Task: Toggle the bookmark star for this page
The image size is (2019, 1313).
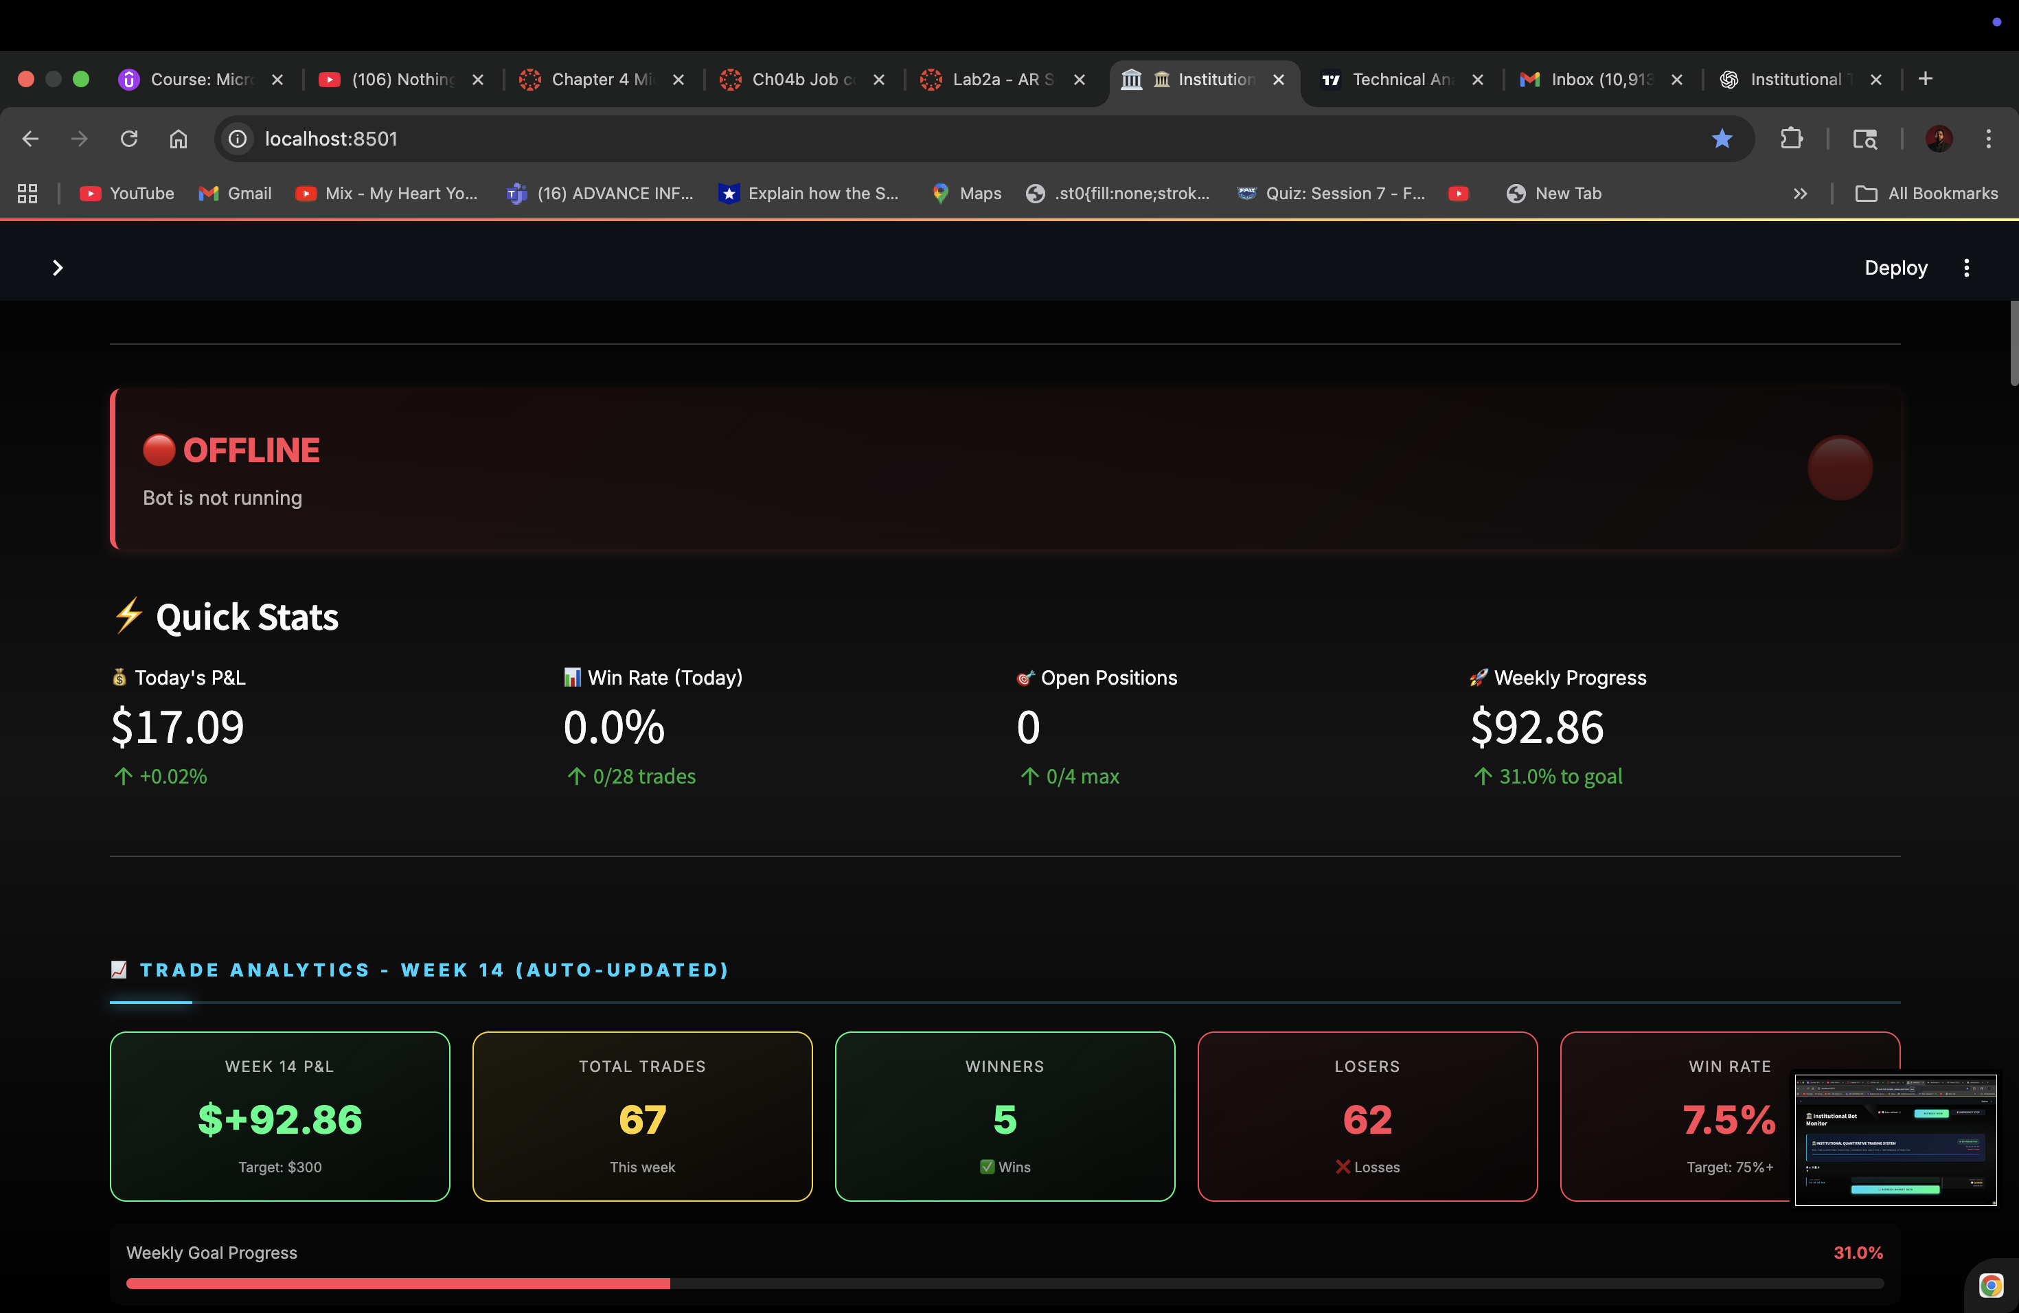Action: pos(1722,138)
